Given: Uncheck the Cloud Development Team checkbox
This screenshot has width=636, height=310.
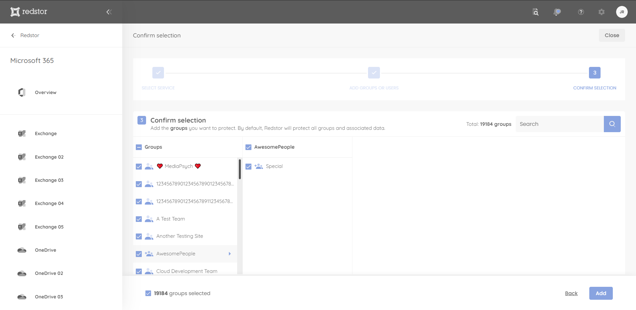Looking at the screenshot, I should click(139, 271).
